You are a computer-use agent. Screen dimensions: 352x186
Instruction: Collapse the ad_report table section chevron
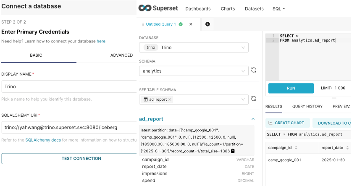[253, 119]
